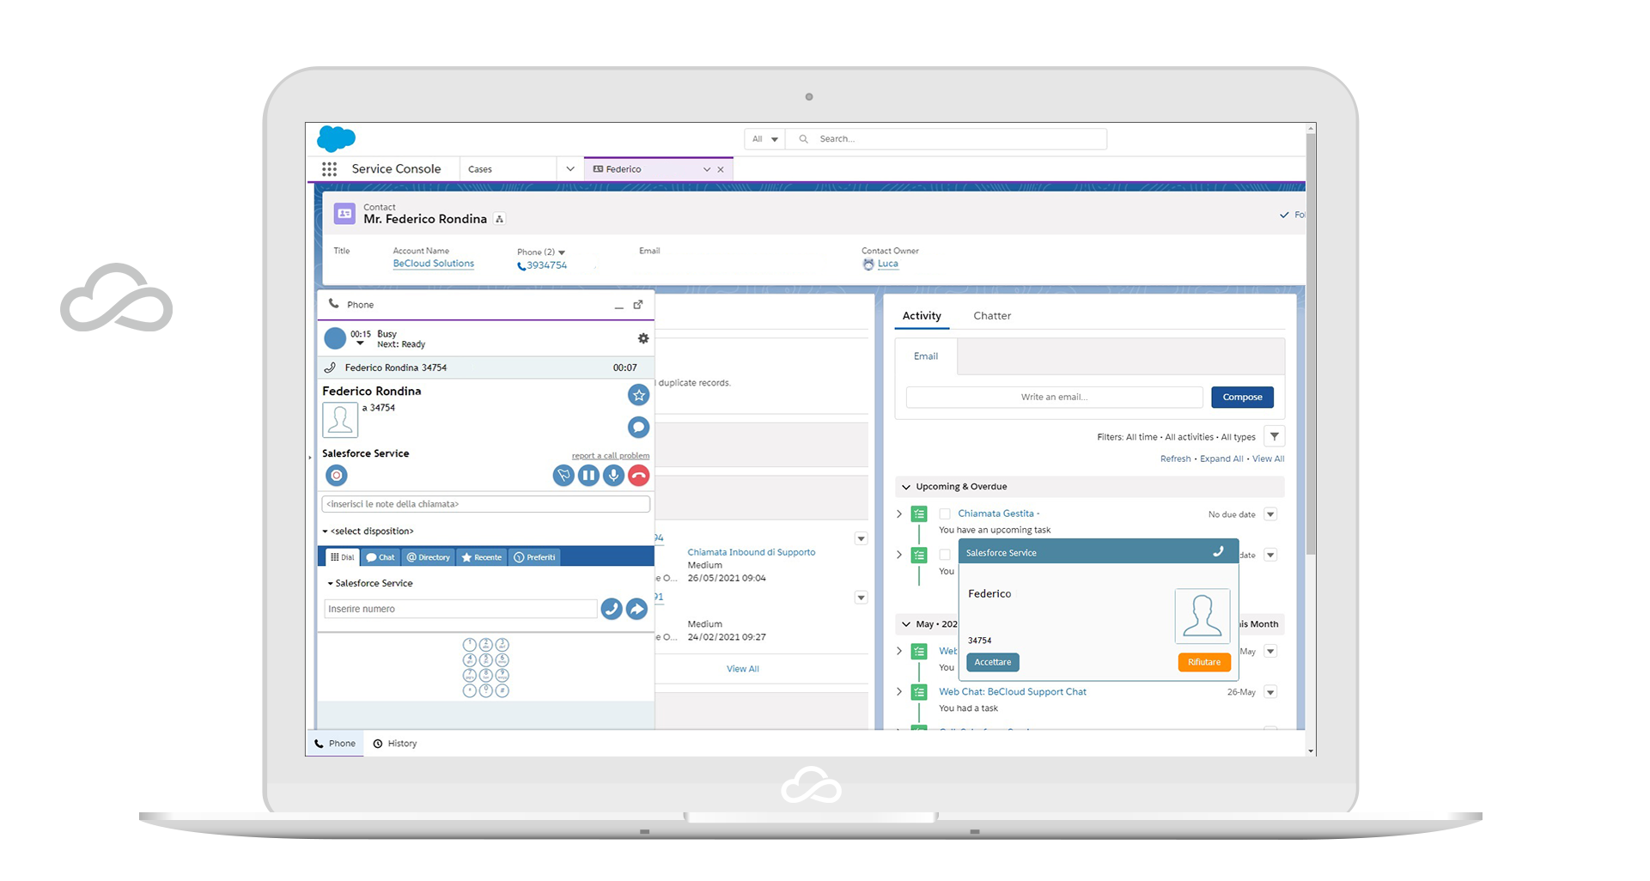Mark Federico Rondina as favorite with the star
1650x881 pixels.
tap(638, 395)
